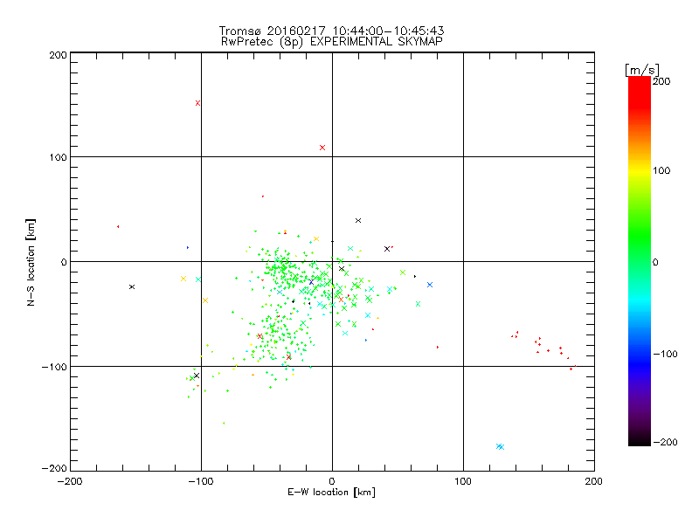Click the x-axis 0 tick label
This screenshot has width=699, height=524.
tap(332, 481)
